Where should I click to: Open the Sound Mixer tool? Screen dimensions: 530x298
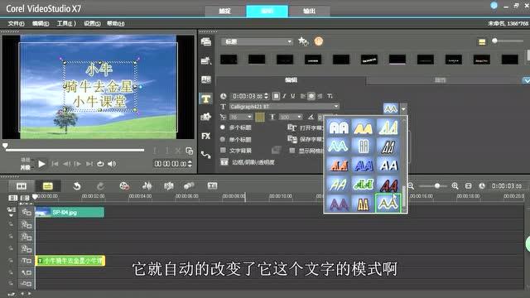click(x=147, y=185)
